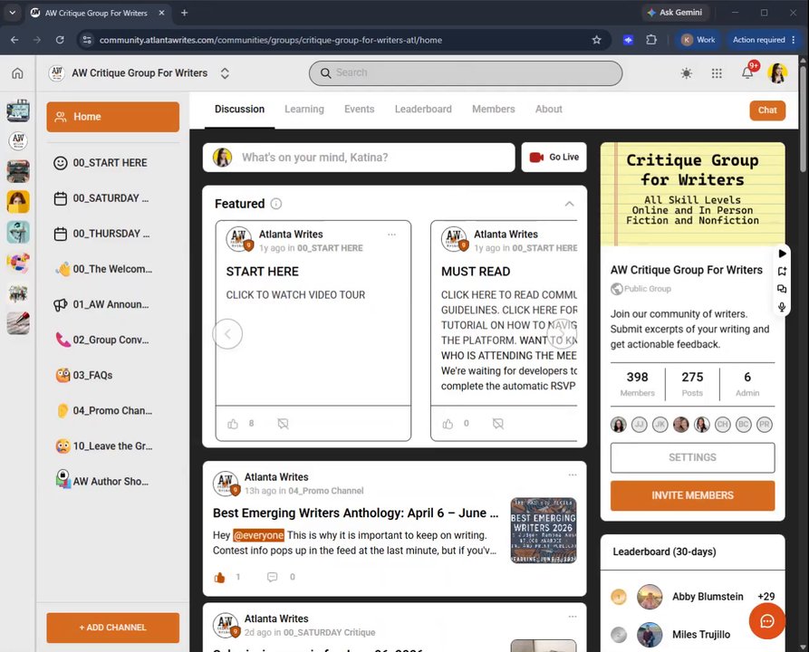Open a new browser tab
Screen dimensions: 809x652
(184, 13)
